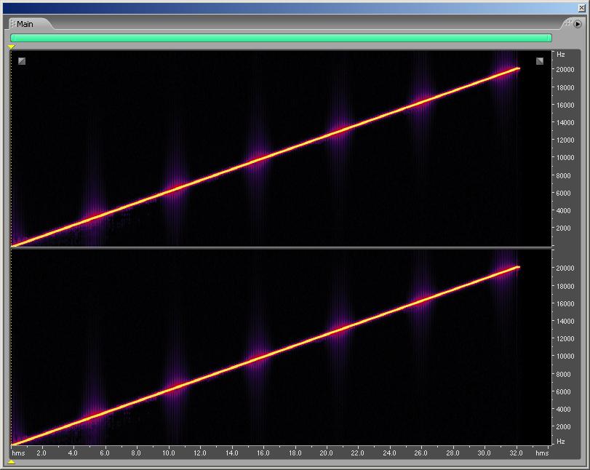Click 12000 on the lower channel frequency scale

[565, 338]
